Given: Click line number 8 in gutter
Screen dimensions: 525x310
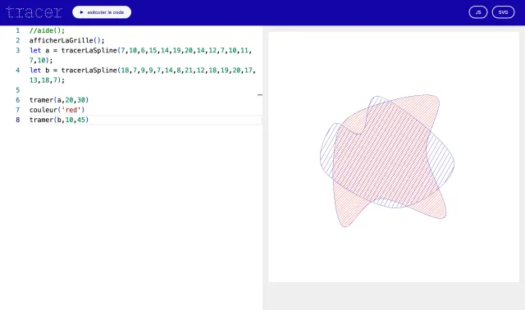Looking at the screenshot, I should point(18,120).
